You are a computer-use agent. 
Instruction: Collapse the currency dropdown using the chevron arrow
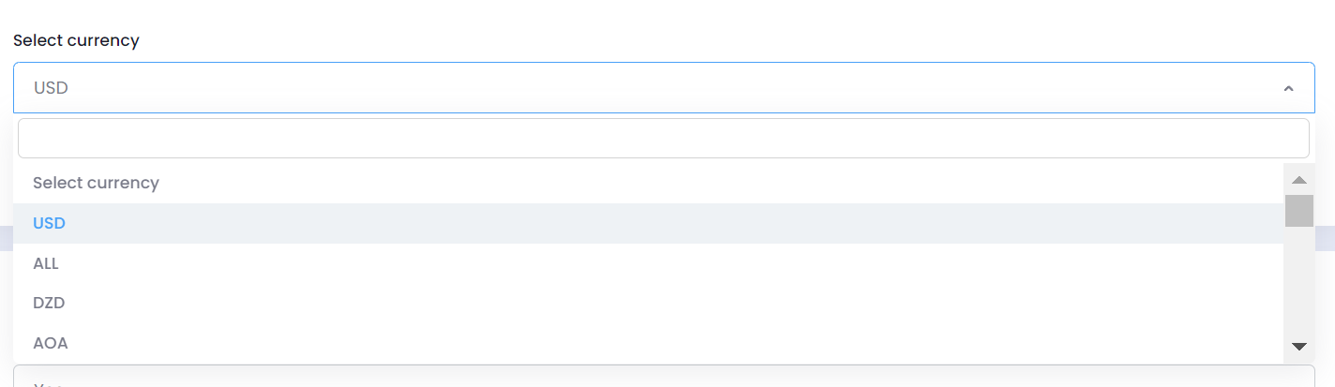[x=1288, y=88]
